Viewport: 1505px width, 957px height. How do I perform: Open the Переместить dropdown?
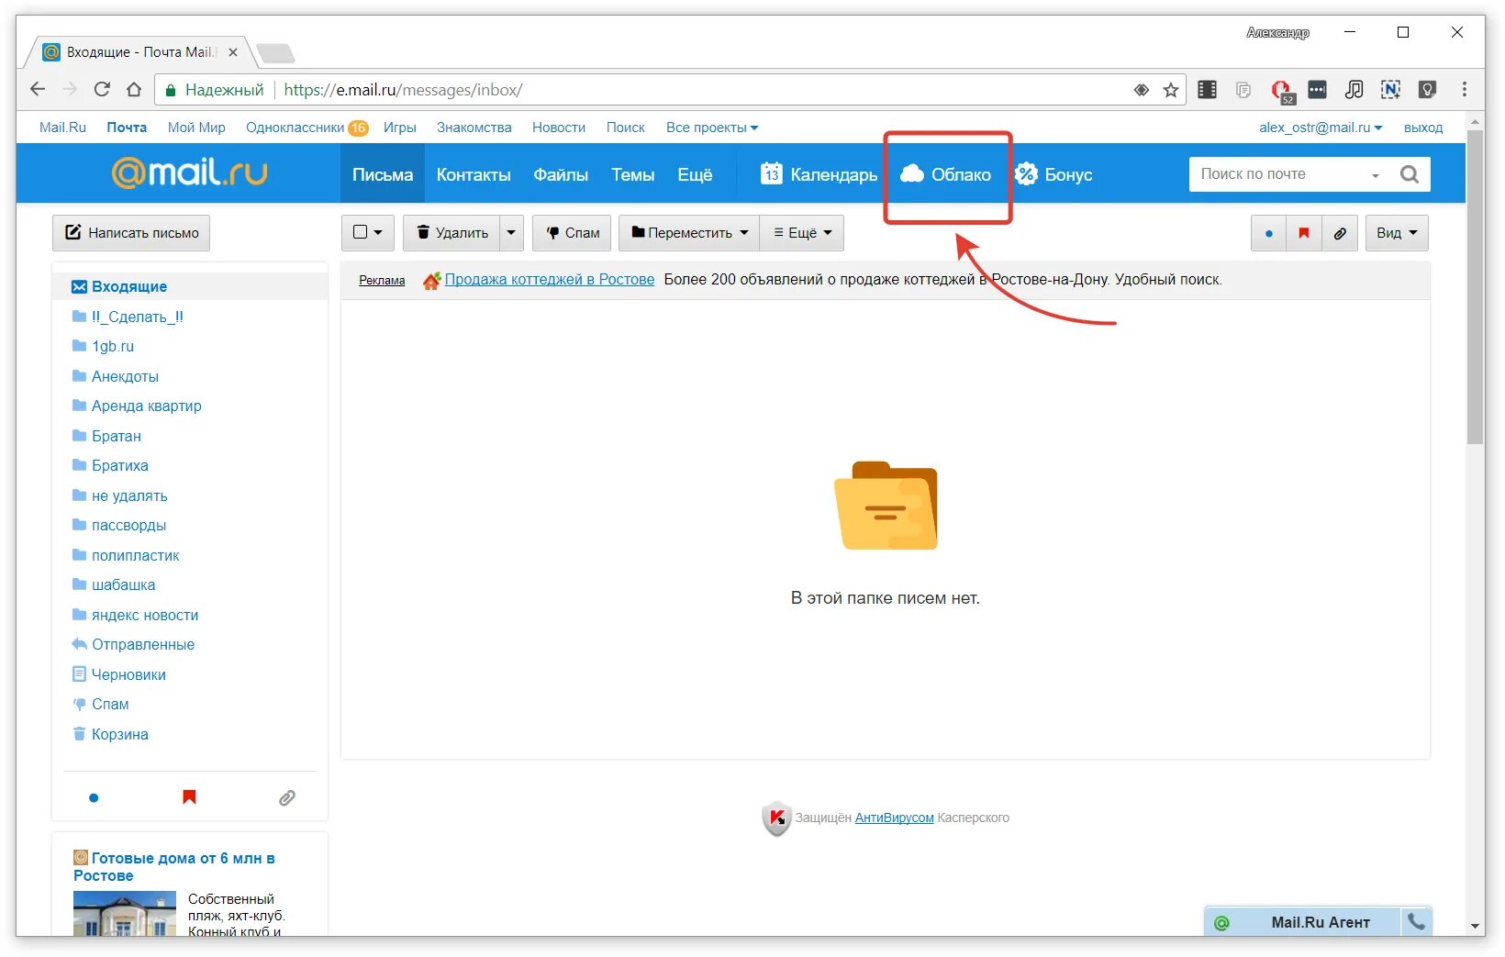tap(689, 233)
